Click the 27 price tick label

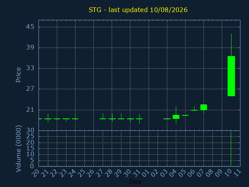[x=30, y=89]
